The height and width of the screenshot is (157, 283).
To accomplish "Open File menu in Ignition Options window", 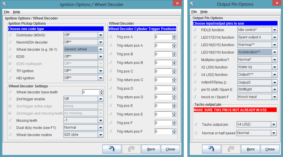I will 7,12.
